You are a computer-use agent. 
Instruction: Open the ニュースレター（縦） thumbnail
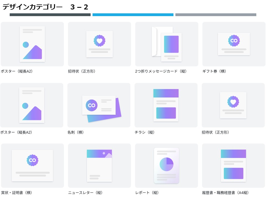pos(99,166)
